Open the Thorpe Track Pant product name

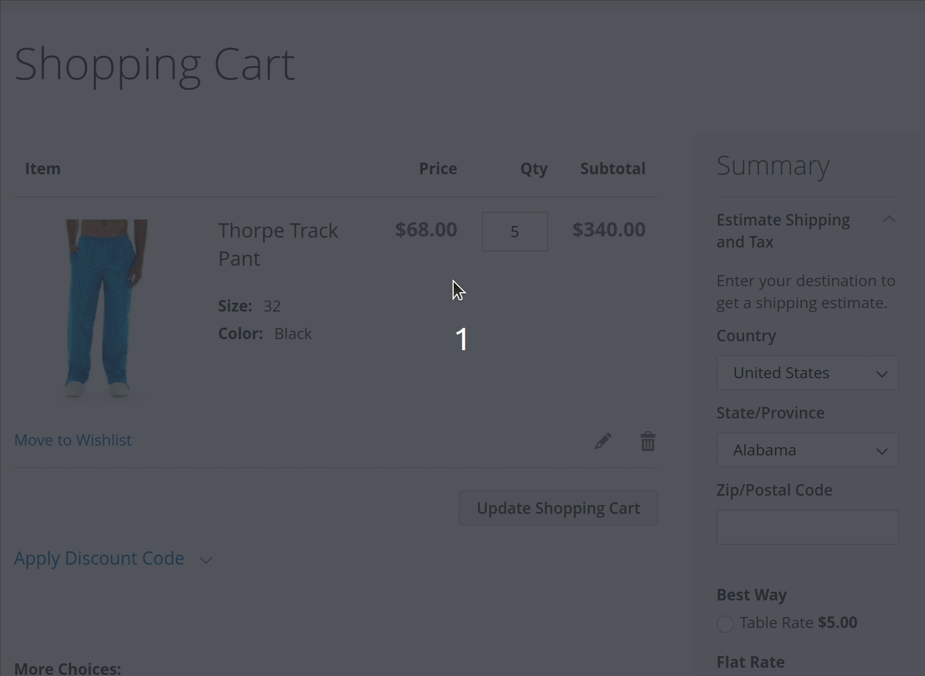pyautogui.click(x=278, y=244)
